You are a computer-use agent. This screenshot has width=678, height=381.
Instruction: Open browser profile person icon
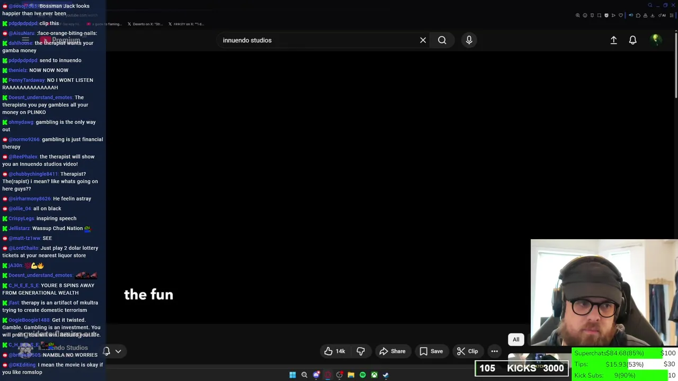646,15
